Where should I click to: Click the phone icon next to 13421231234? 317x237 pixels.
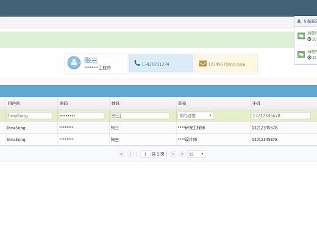coord(137,63)
